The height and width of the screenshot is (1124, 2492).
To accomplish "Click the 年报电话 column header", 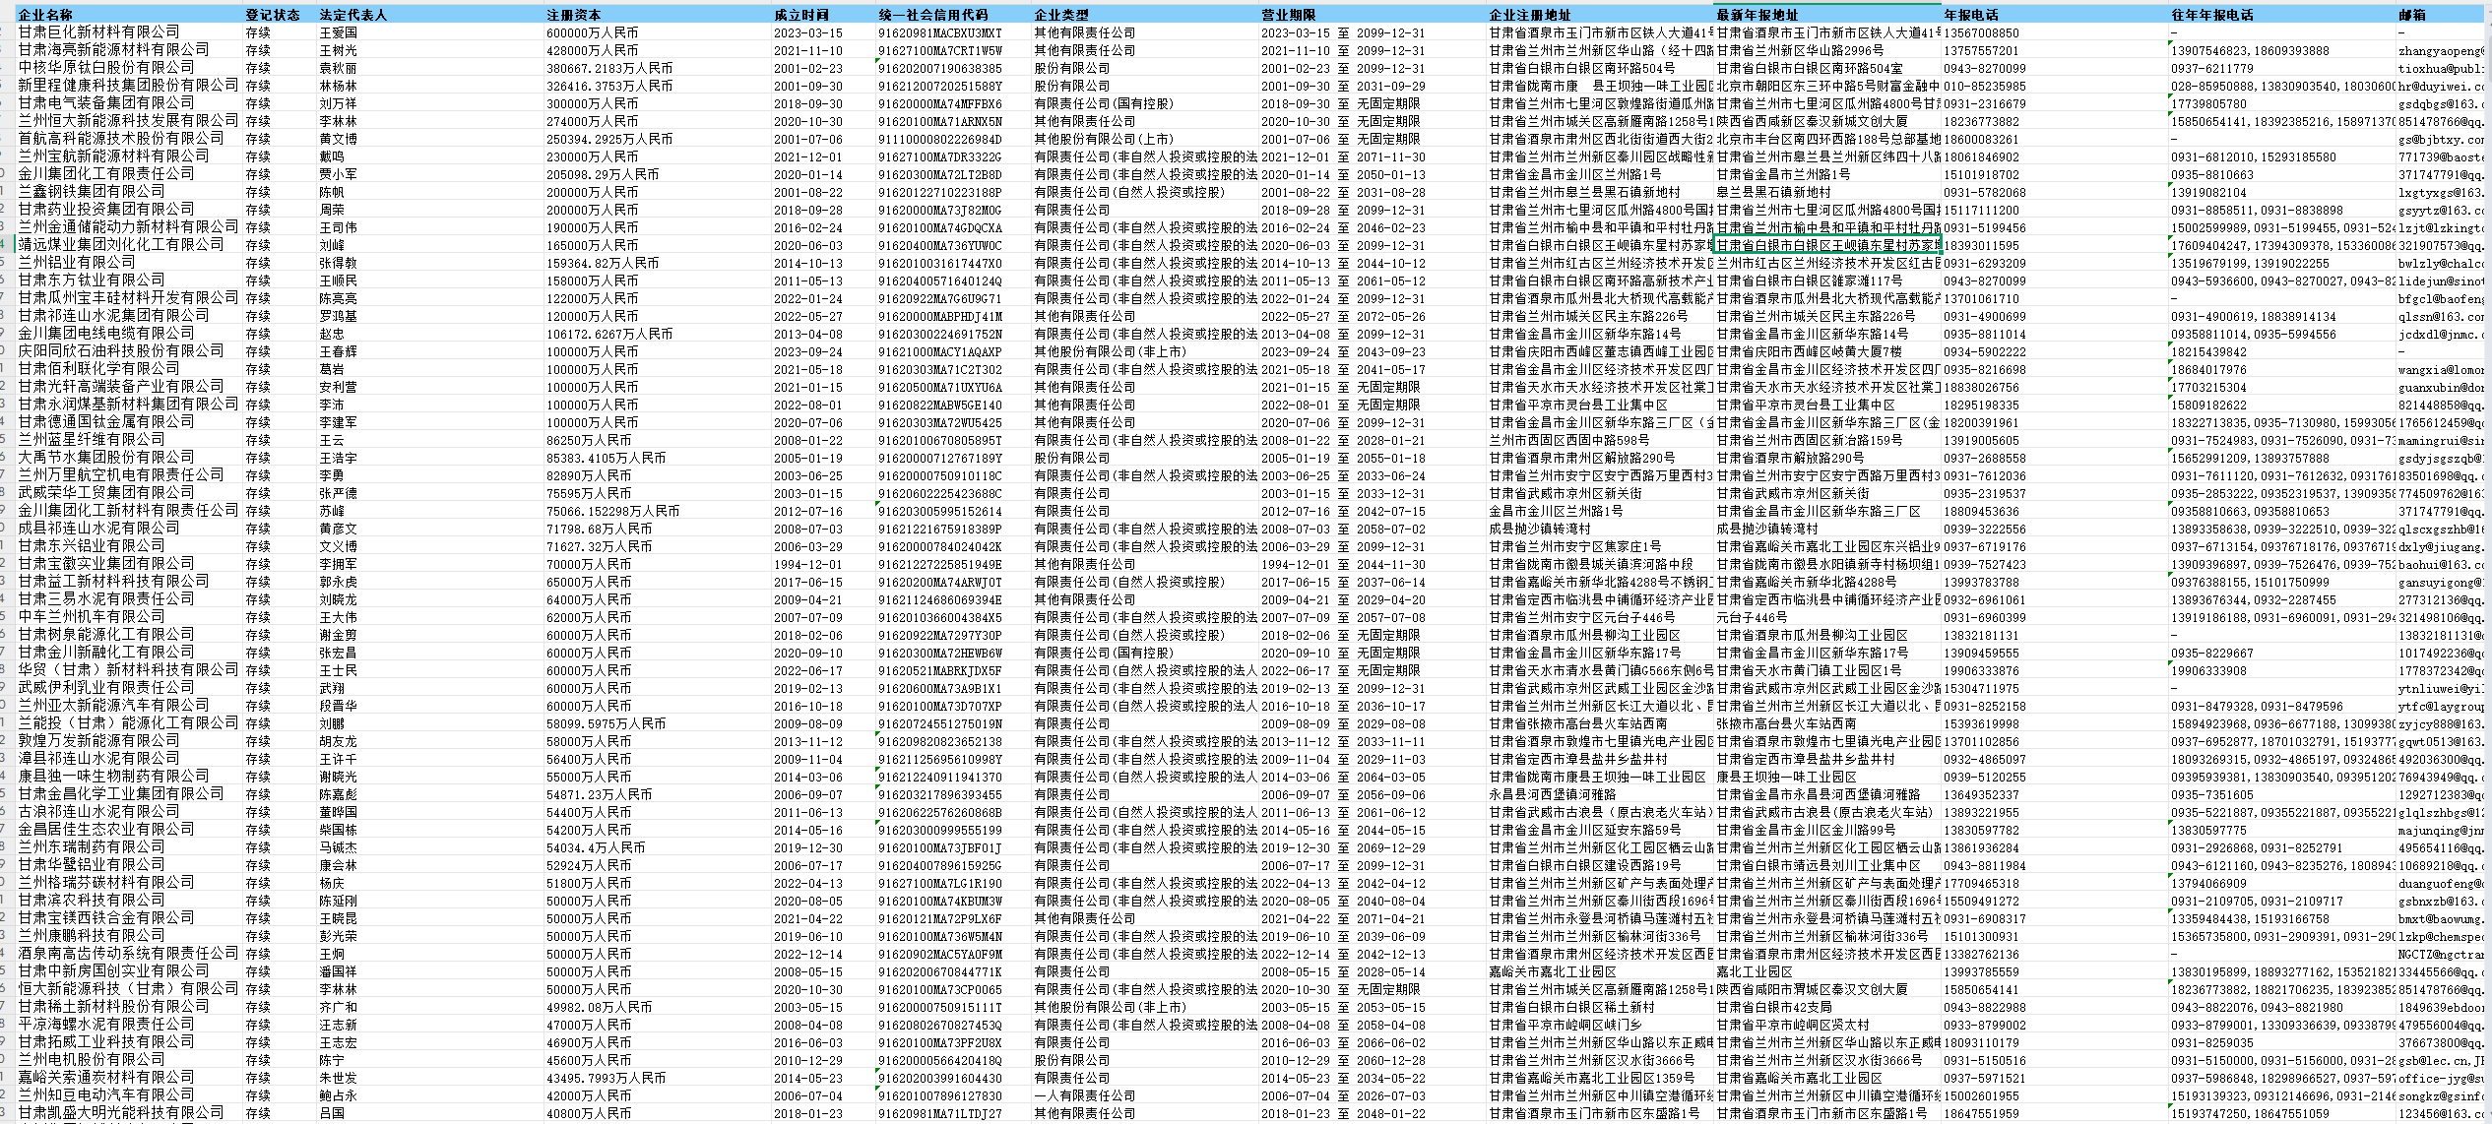I will [1971, 15].
